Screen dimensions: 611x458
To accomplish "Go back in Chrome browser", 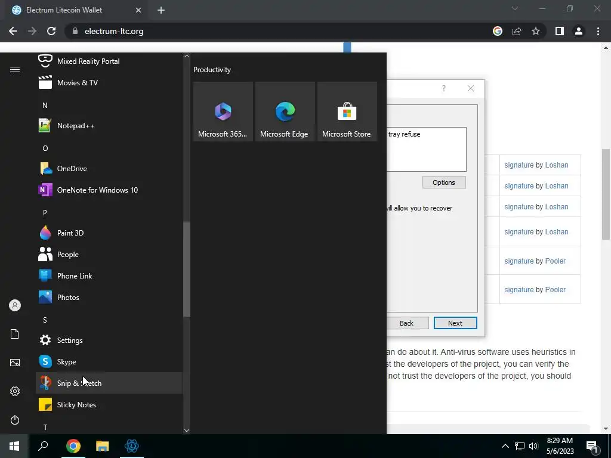I will click(13, 31).
